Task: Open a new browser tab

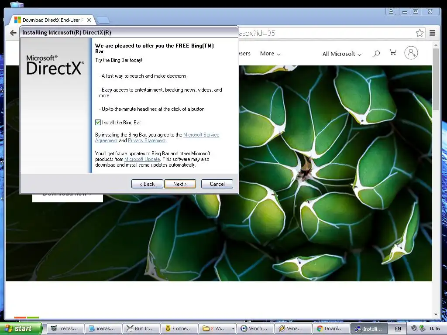Action: point(103,20)
